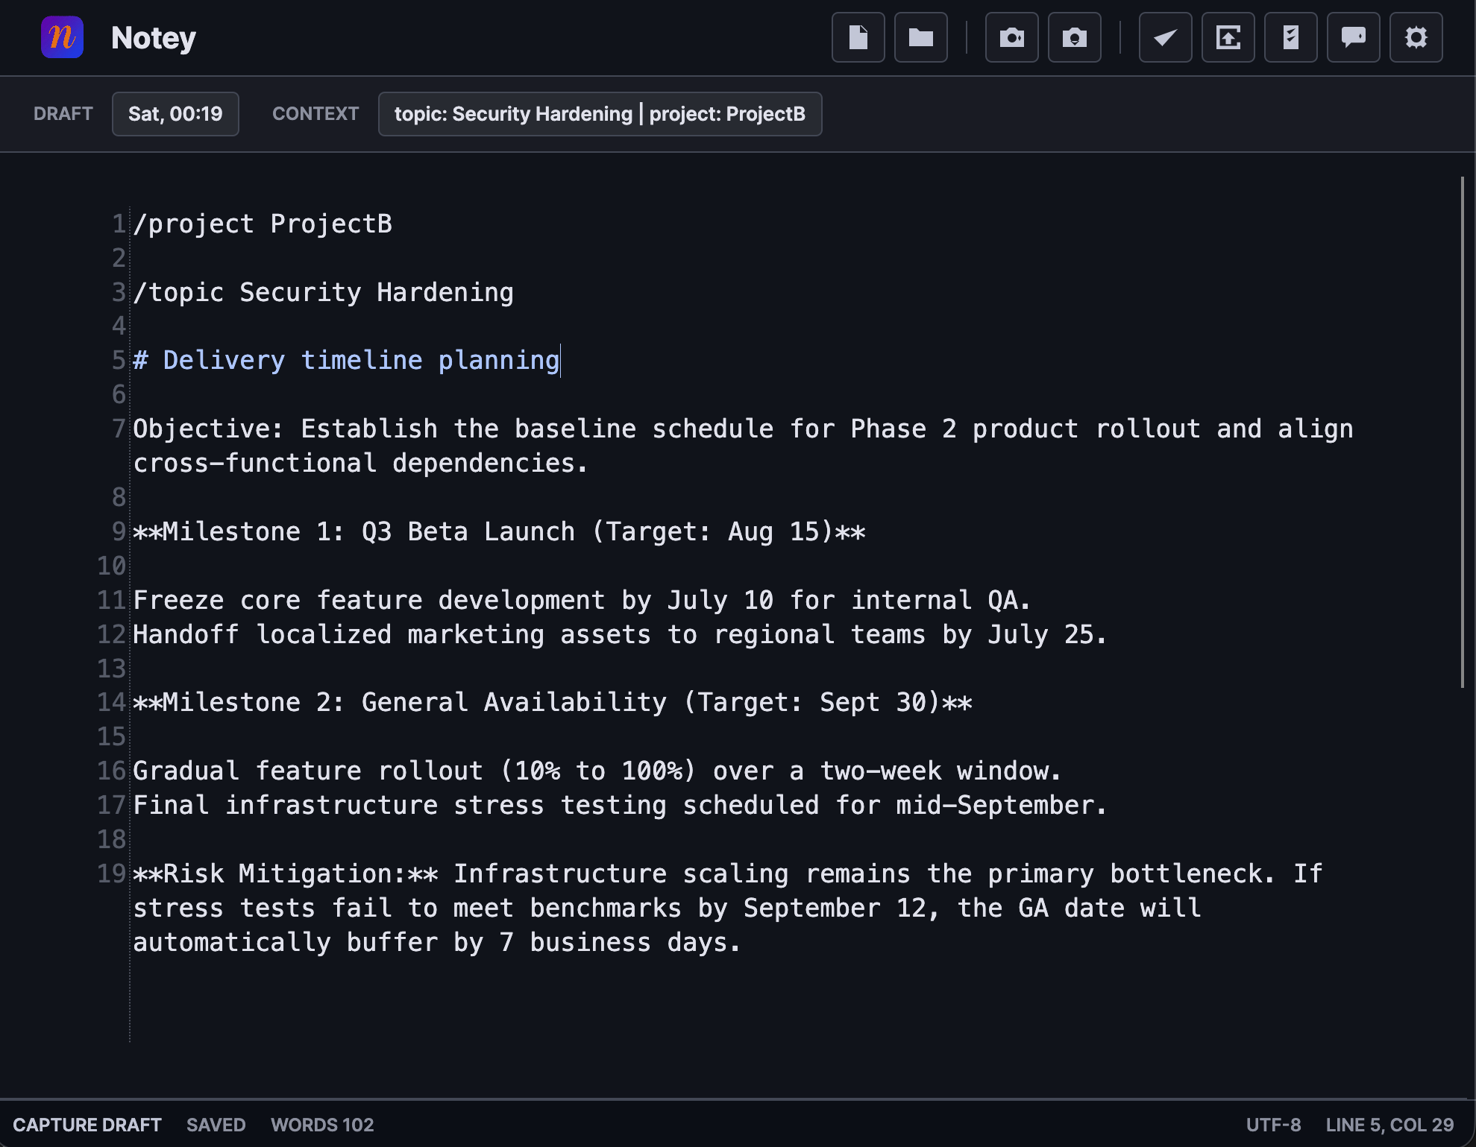This screenshot has height=1147, width=1476.
Task: Click 'Handoff localized marketing assets' line
Action: (x=621, y=635)
